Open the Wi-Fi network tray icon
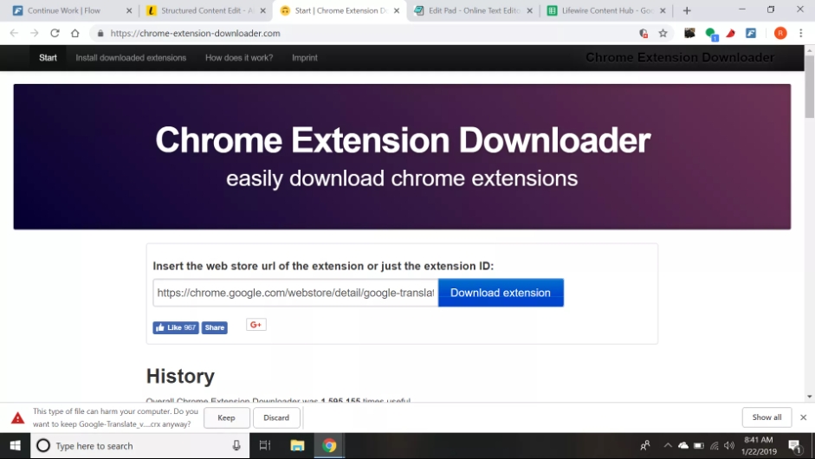The image size is (815, 459). (x=715, y=445)
